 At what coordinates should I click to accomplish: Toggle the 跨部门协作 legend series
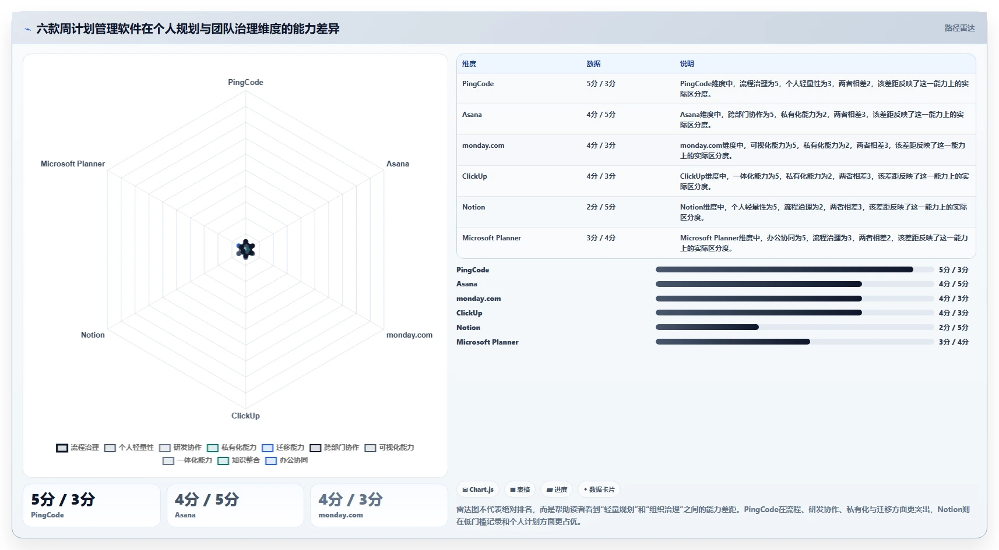click(334, 448)
